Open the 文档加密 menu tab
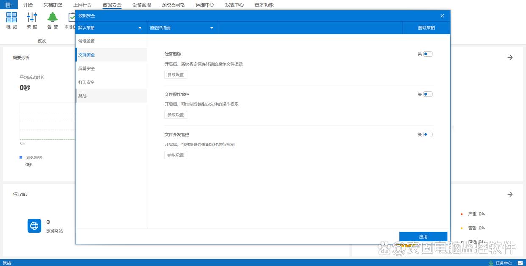 point(53,5)
